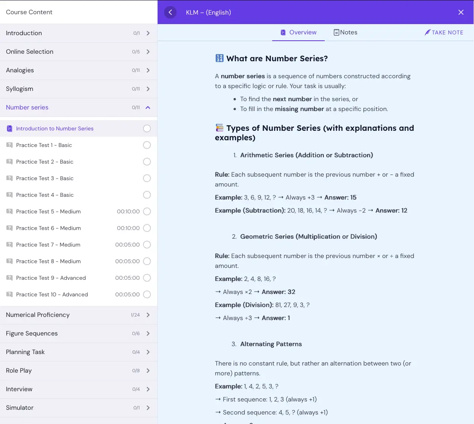
Task: Expand the Role Play section chevron
Action: [148, 371]
